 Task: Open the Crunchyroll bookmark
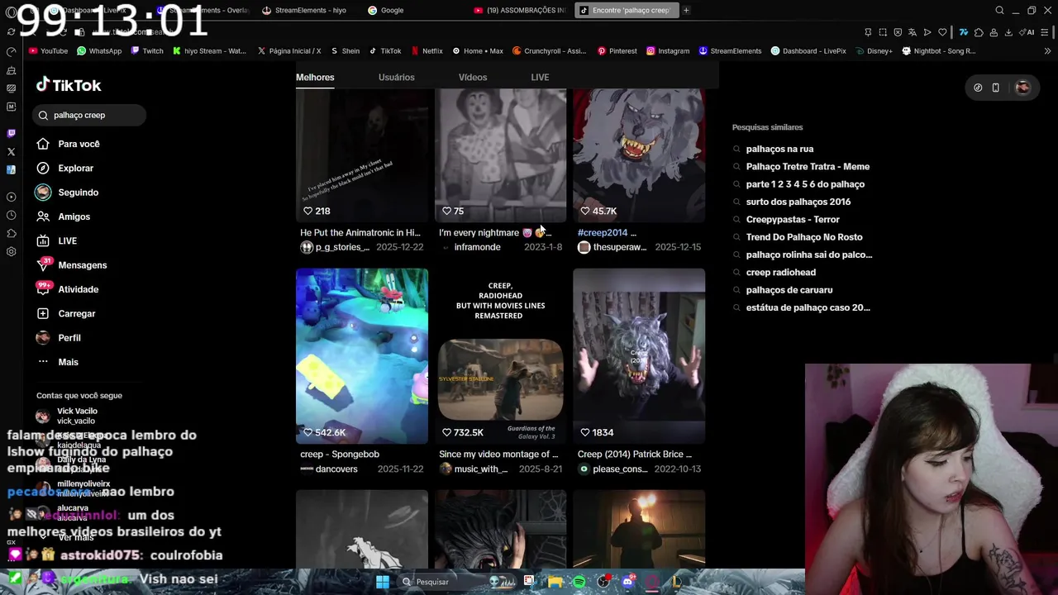[x=549, y=50]
